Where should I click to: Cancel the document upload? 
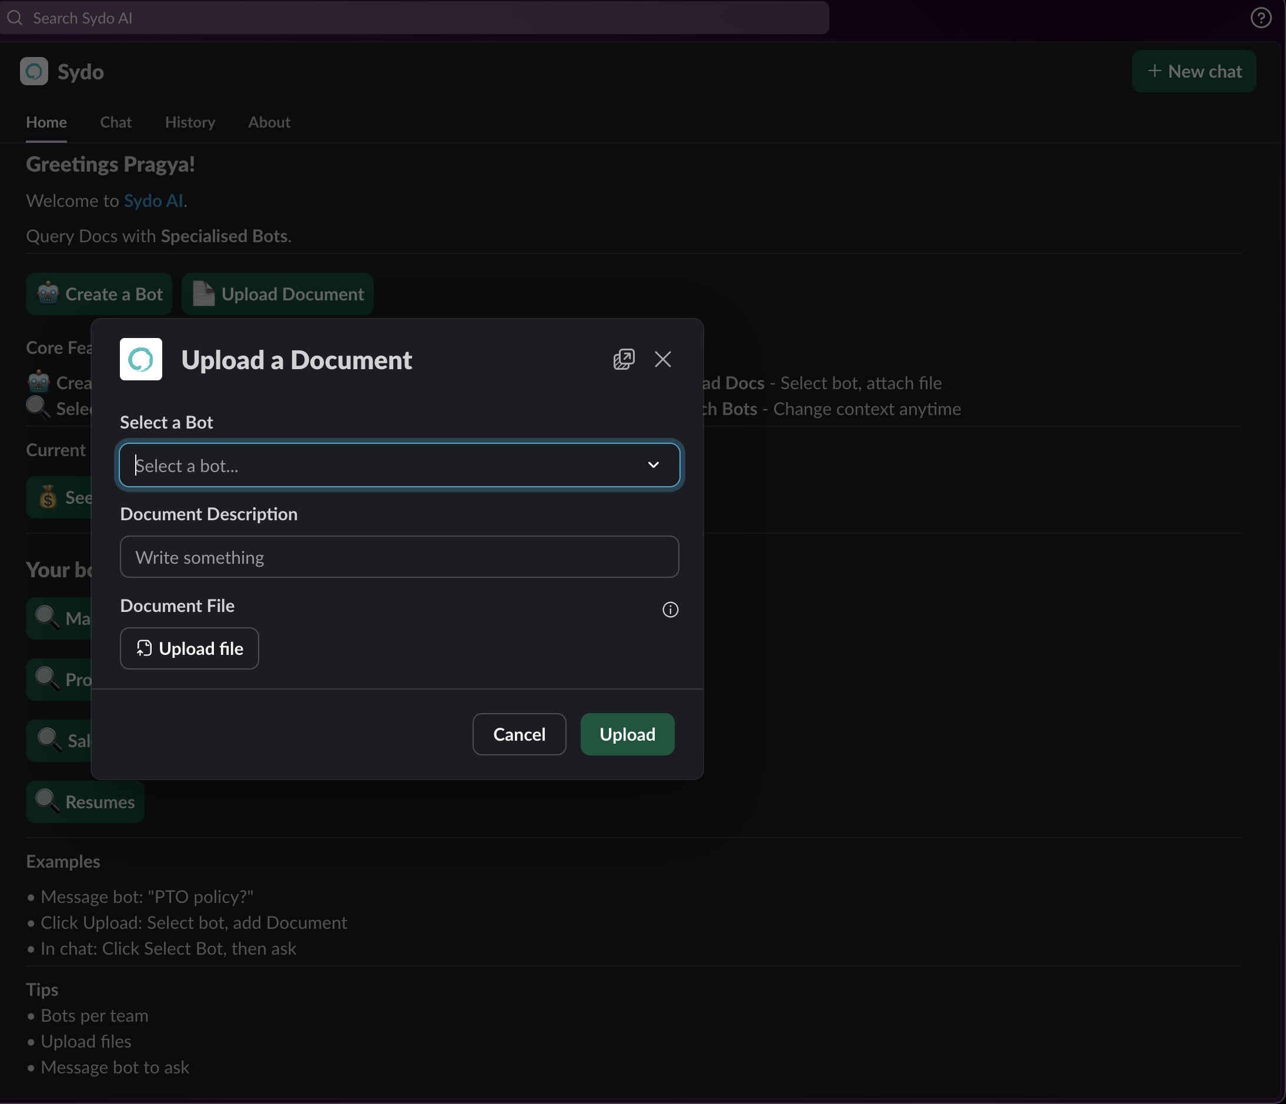(x=519, y=734)
